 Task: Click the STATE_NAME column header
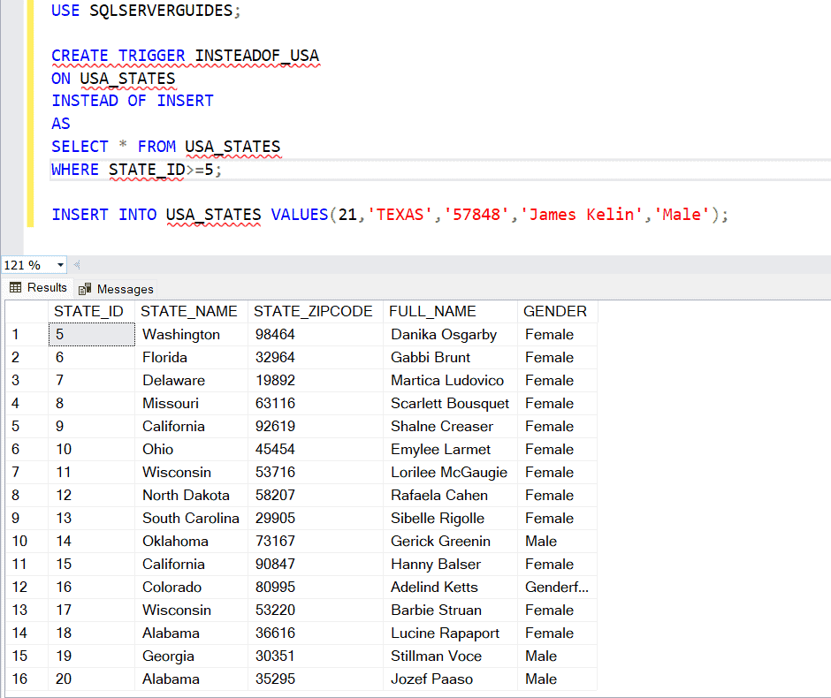(191, 311)
